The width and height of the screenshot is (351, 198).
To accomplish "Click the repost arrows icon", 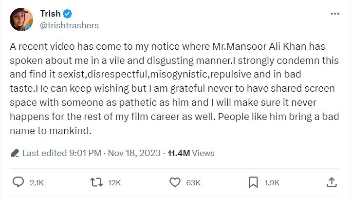I will point(96,182).
